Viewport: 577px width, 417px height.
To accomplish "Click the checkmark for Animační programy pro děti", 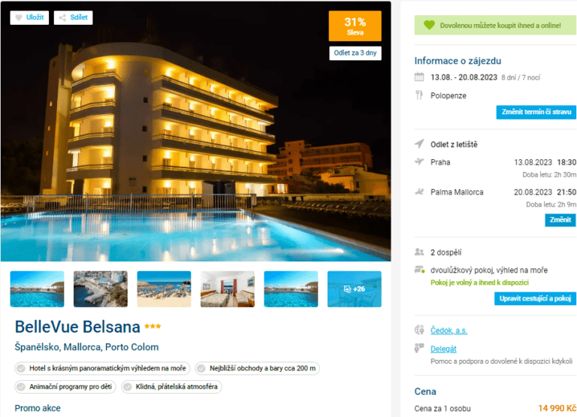I will pyautogui.click(x=21, y=387).
